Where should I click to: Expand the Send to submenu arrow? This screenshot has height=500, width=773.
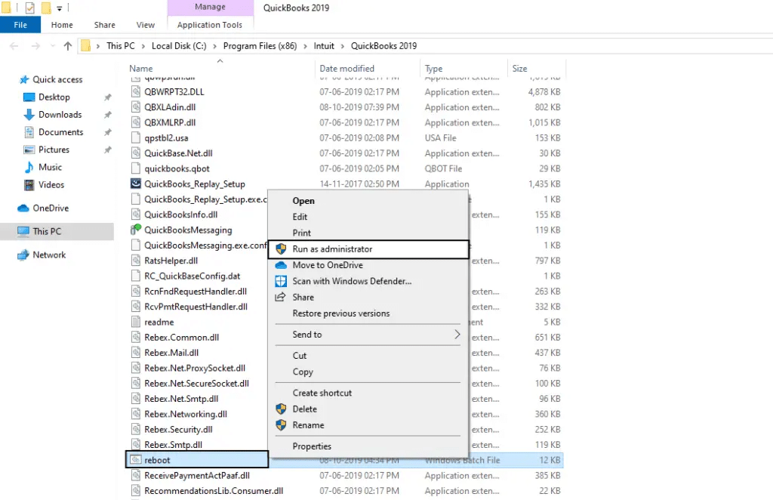tap(457, 334)
